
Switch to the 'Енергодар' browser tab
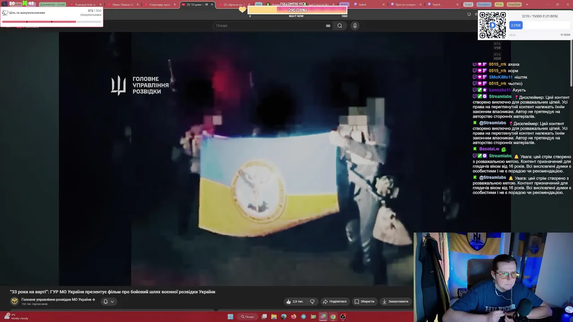point(160,4)
